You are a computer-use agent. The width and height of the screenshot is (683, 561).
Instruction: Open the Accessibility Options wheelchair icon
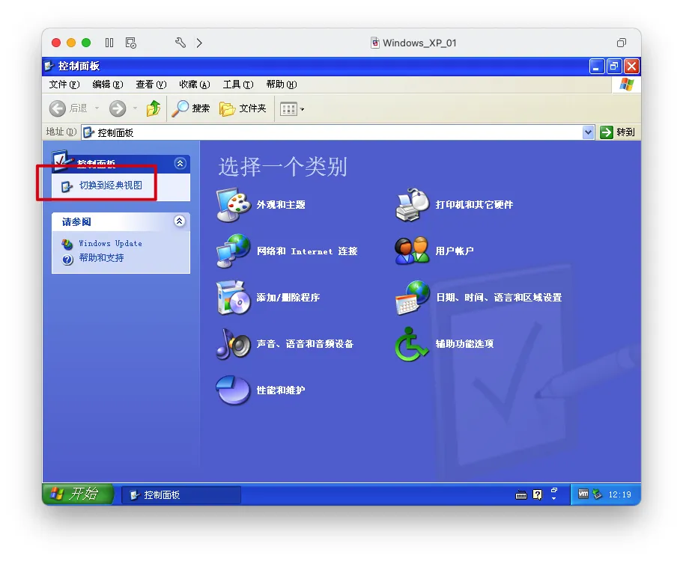[x=411, y=344]
